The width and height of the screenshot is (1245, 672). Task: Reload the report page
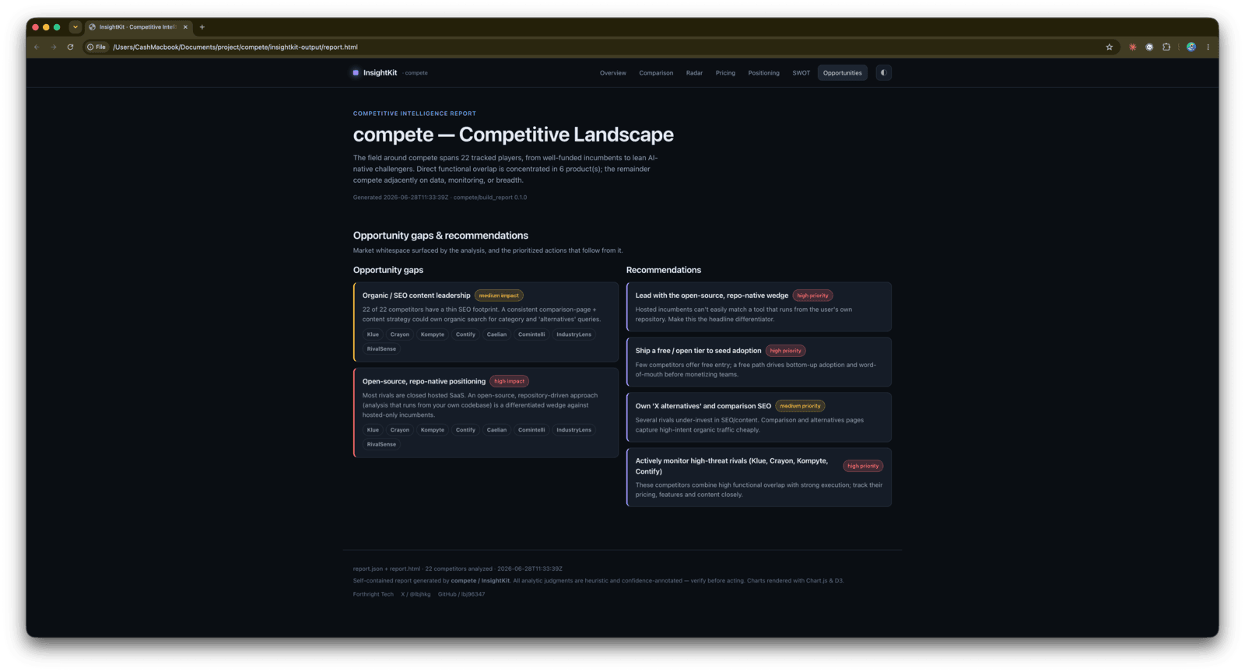pos(70,47)
